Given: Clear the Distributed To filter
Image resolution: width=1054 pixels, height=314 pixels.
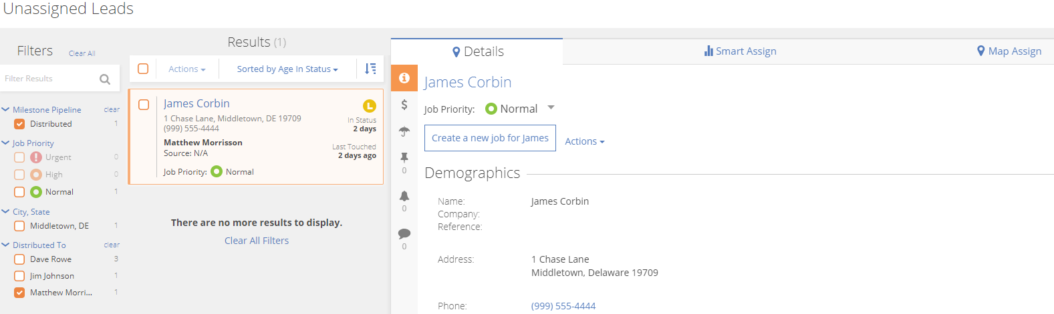Looking at the screenshot, I should coord(112,245).
